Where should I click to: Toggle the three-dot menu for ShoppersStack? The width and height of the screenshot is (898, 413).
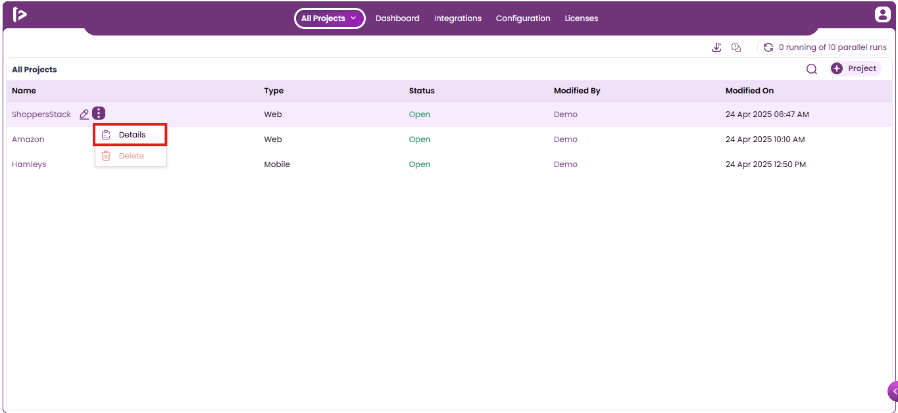click(99, 114)
